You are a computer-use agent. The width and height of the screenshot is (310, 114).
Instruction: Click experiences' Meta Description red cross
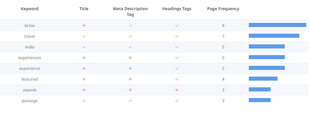tap(130, 58)
